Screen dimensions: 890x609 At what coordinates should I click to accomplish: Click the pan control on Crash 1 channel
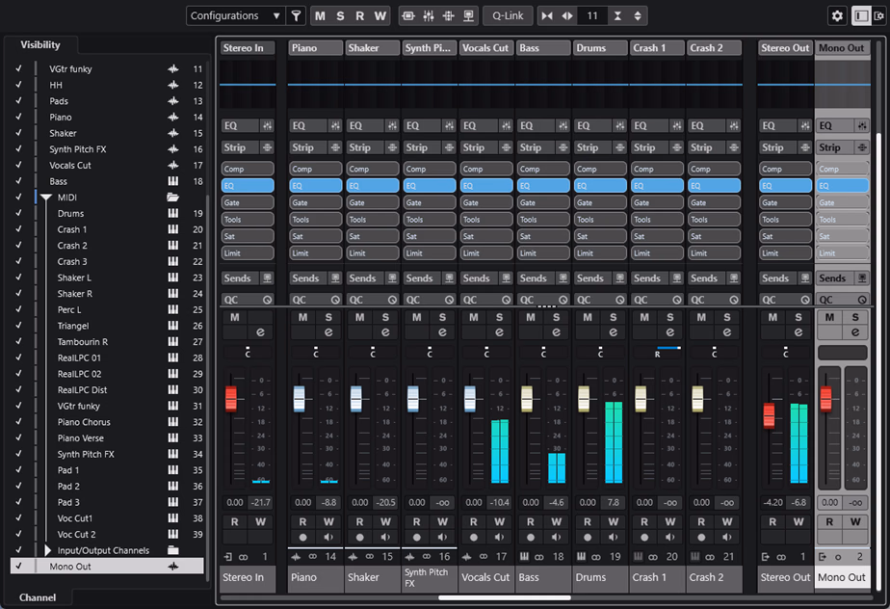pyautogui.click(x=657, y=353)
